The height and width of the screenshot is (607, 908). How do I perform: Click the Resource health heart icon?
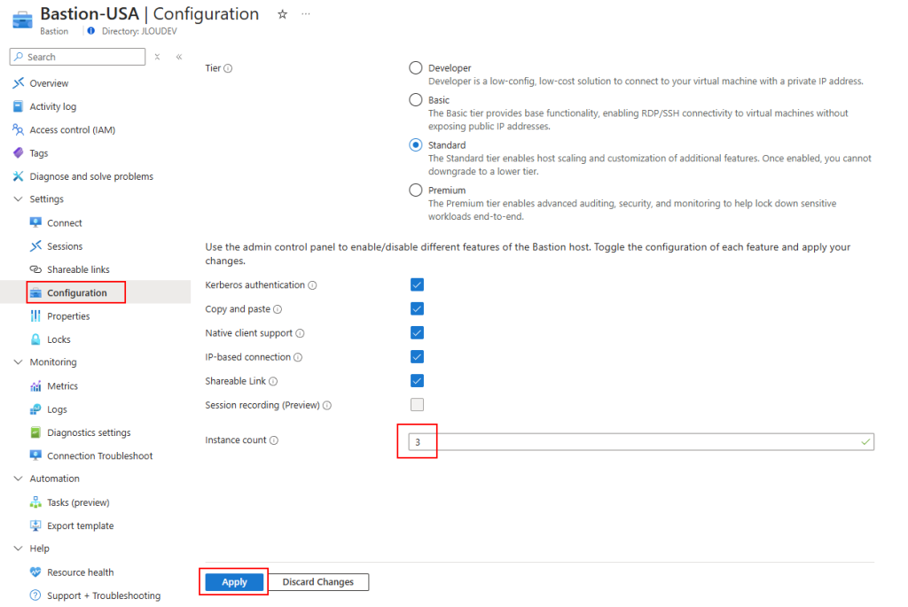(35, 572)
